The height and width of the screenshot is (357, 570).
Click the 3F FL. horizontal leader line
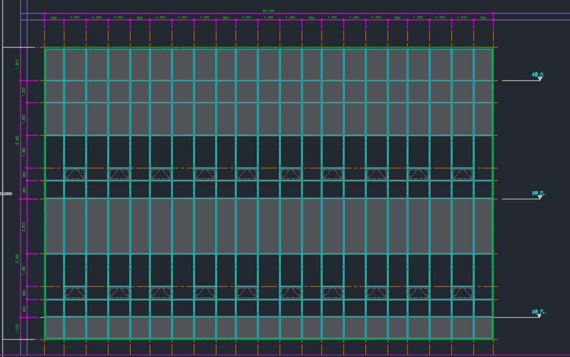[519, 199]
